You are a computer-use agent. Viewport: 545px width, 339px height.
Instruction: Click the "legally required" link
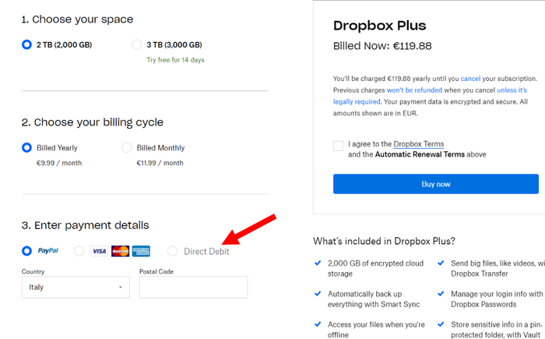click(x=357, y=101)
